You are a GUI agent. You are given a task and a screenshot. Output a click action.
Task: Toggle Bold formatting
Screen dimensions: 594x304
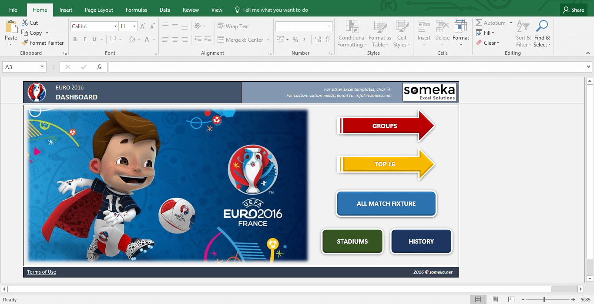click(75, 40)
